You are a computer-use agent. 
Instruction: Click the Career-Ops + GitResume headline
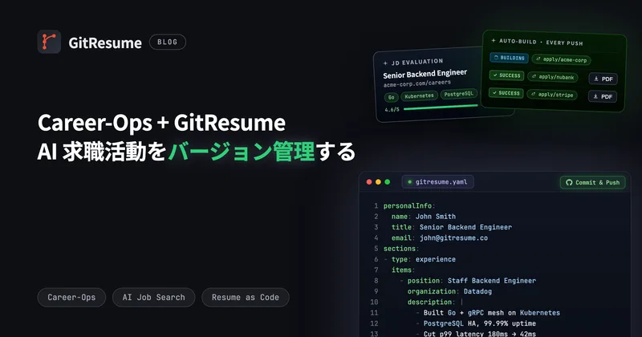tap(161, 123)
